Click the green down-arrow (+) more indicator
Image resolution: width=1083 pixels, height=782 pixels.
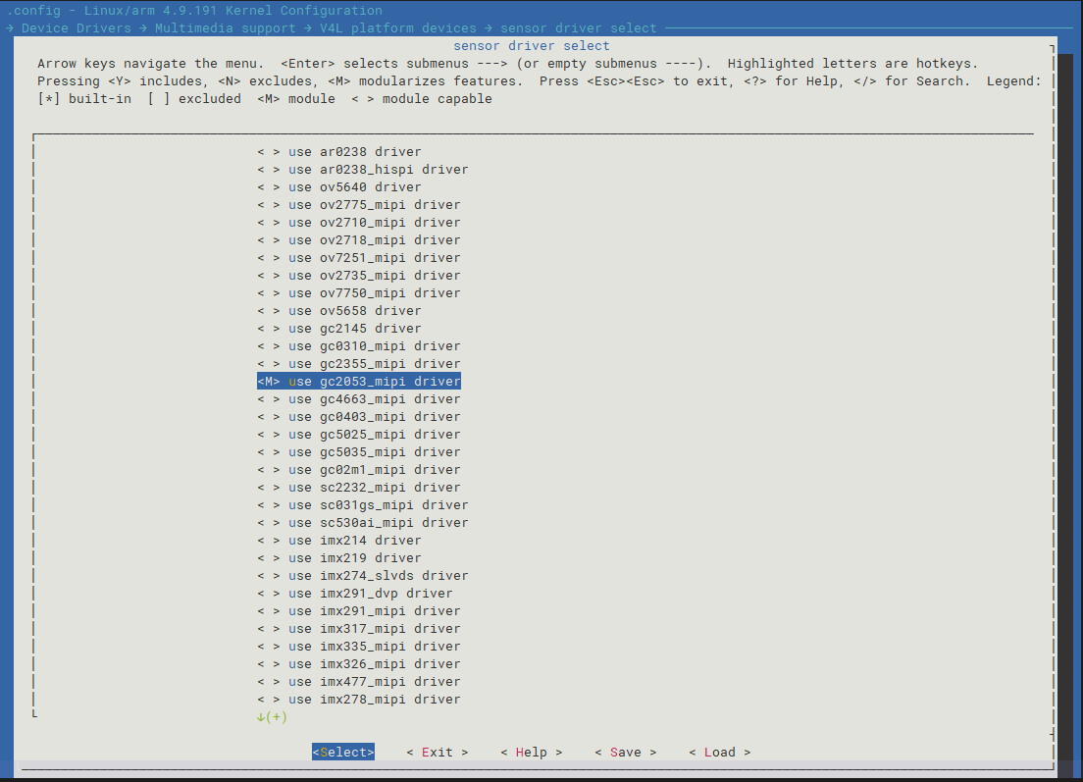[272, 717]
